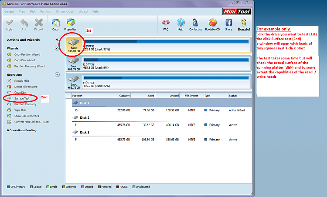The image size is (327, 197).
Task: Click the Partition column header
Action: point(89,96)
